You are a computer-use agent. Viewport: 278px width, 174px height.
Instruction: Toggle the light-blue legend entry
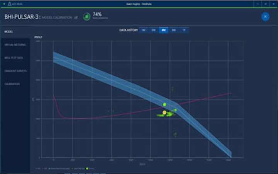(x=59, y=169)
